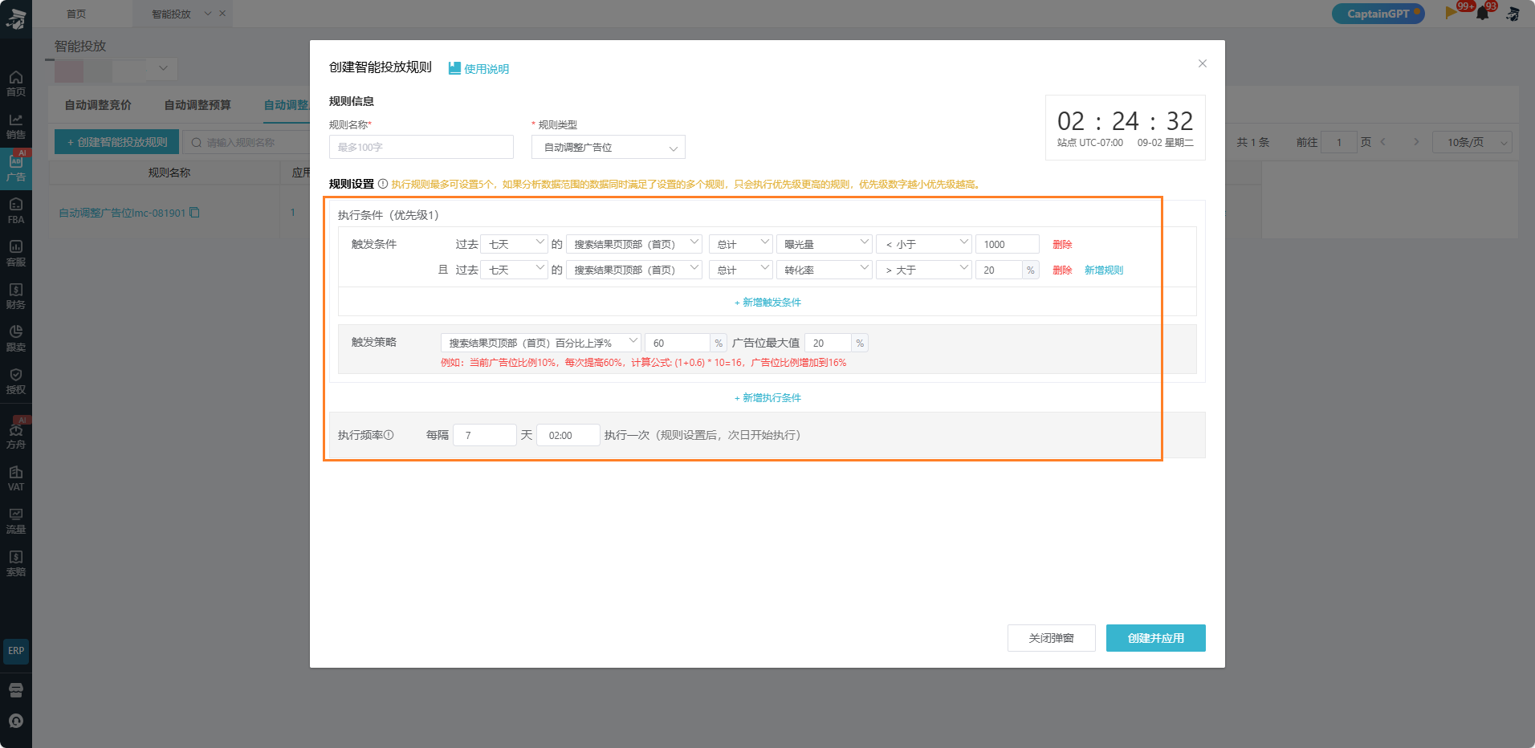Open the 财务 finance sidebar icon
The width and height of the screenshot is (1535, 748).
click(16, 296)
